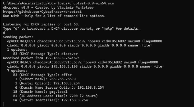Click the "Sending packet:" line

[18, 37]
